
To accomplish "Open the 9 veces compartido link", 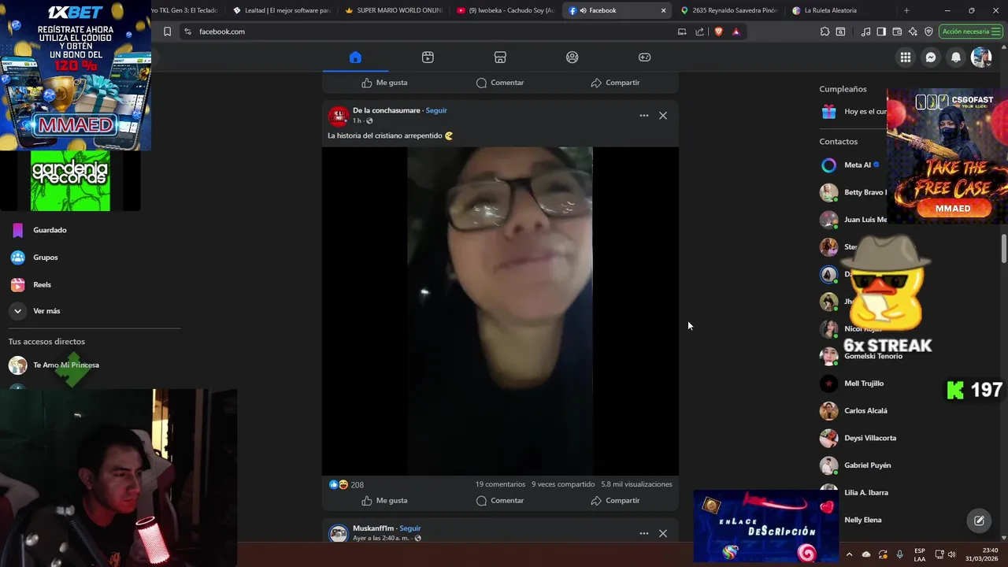I will [x=563, y=484].
